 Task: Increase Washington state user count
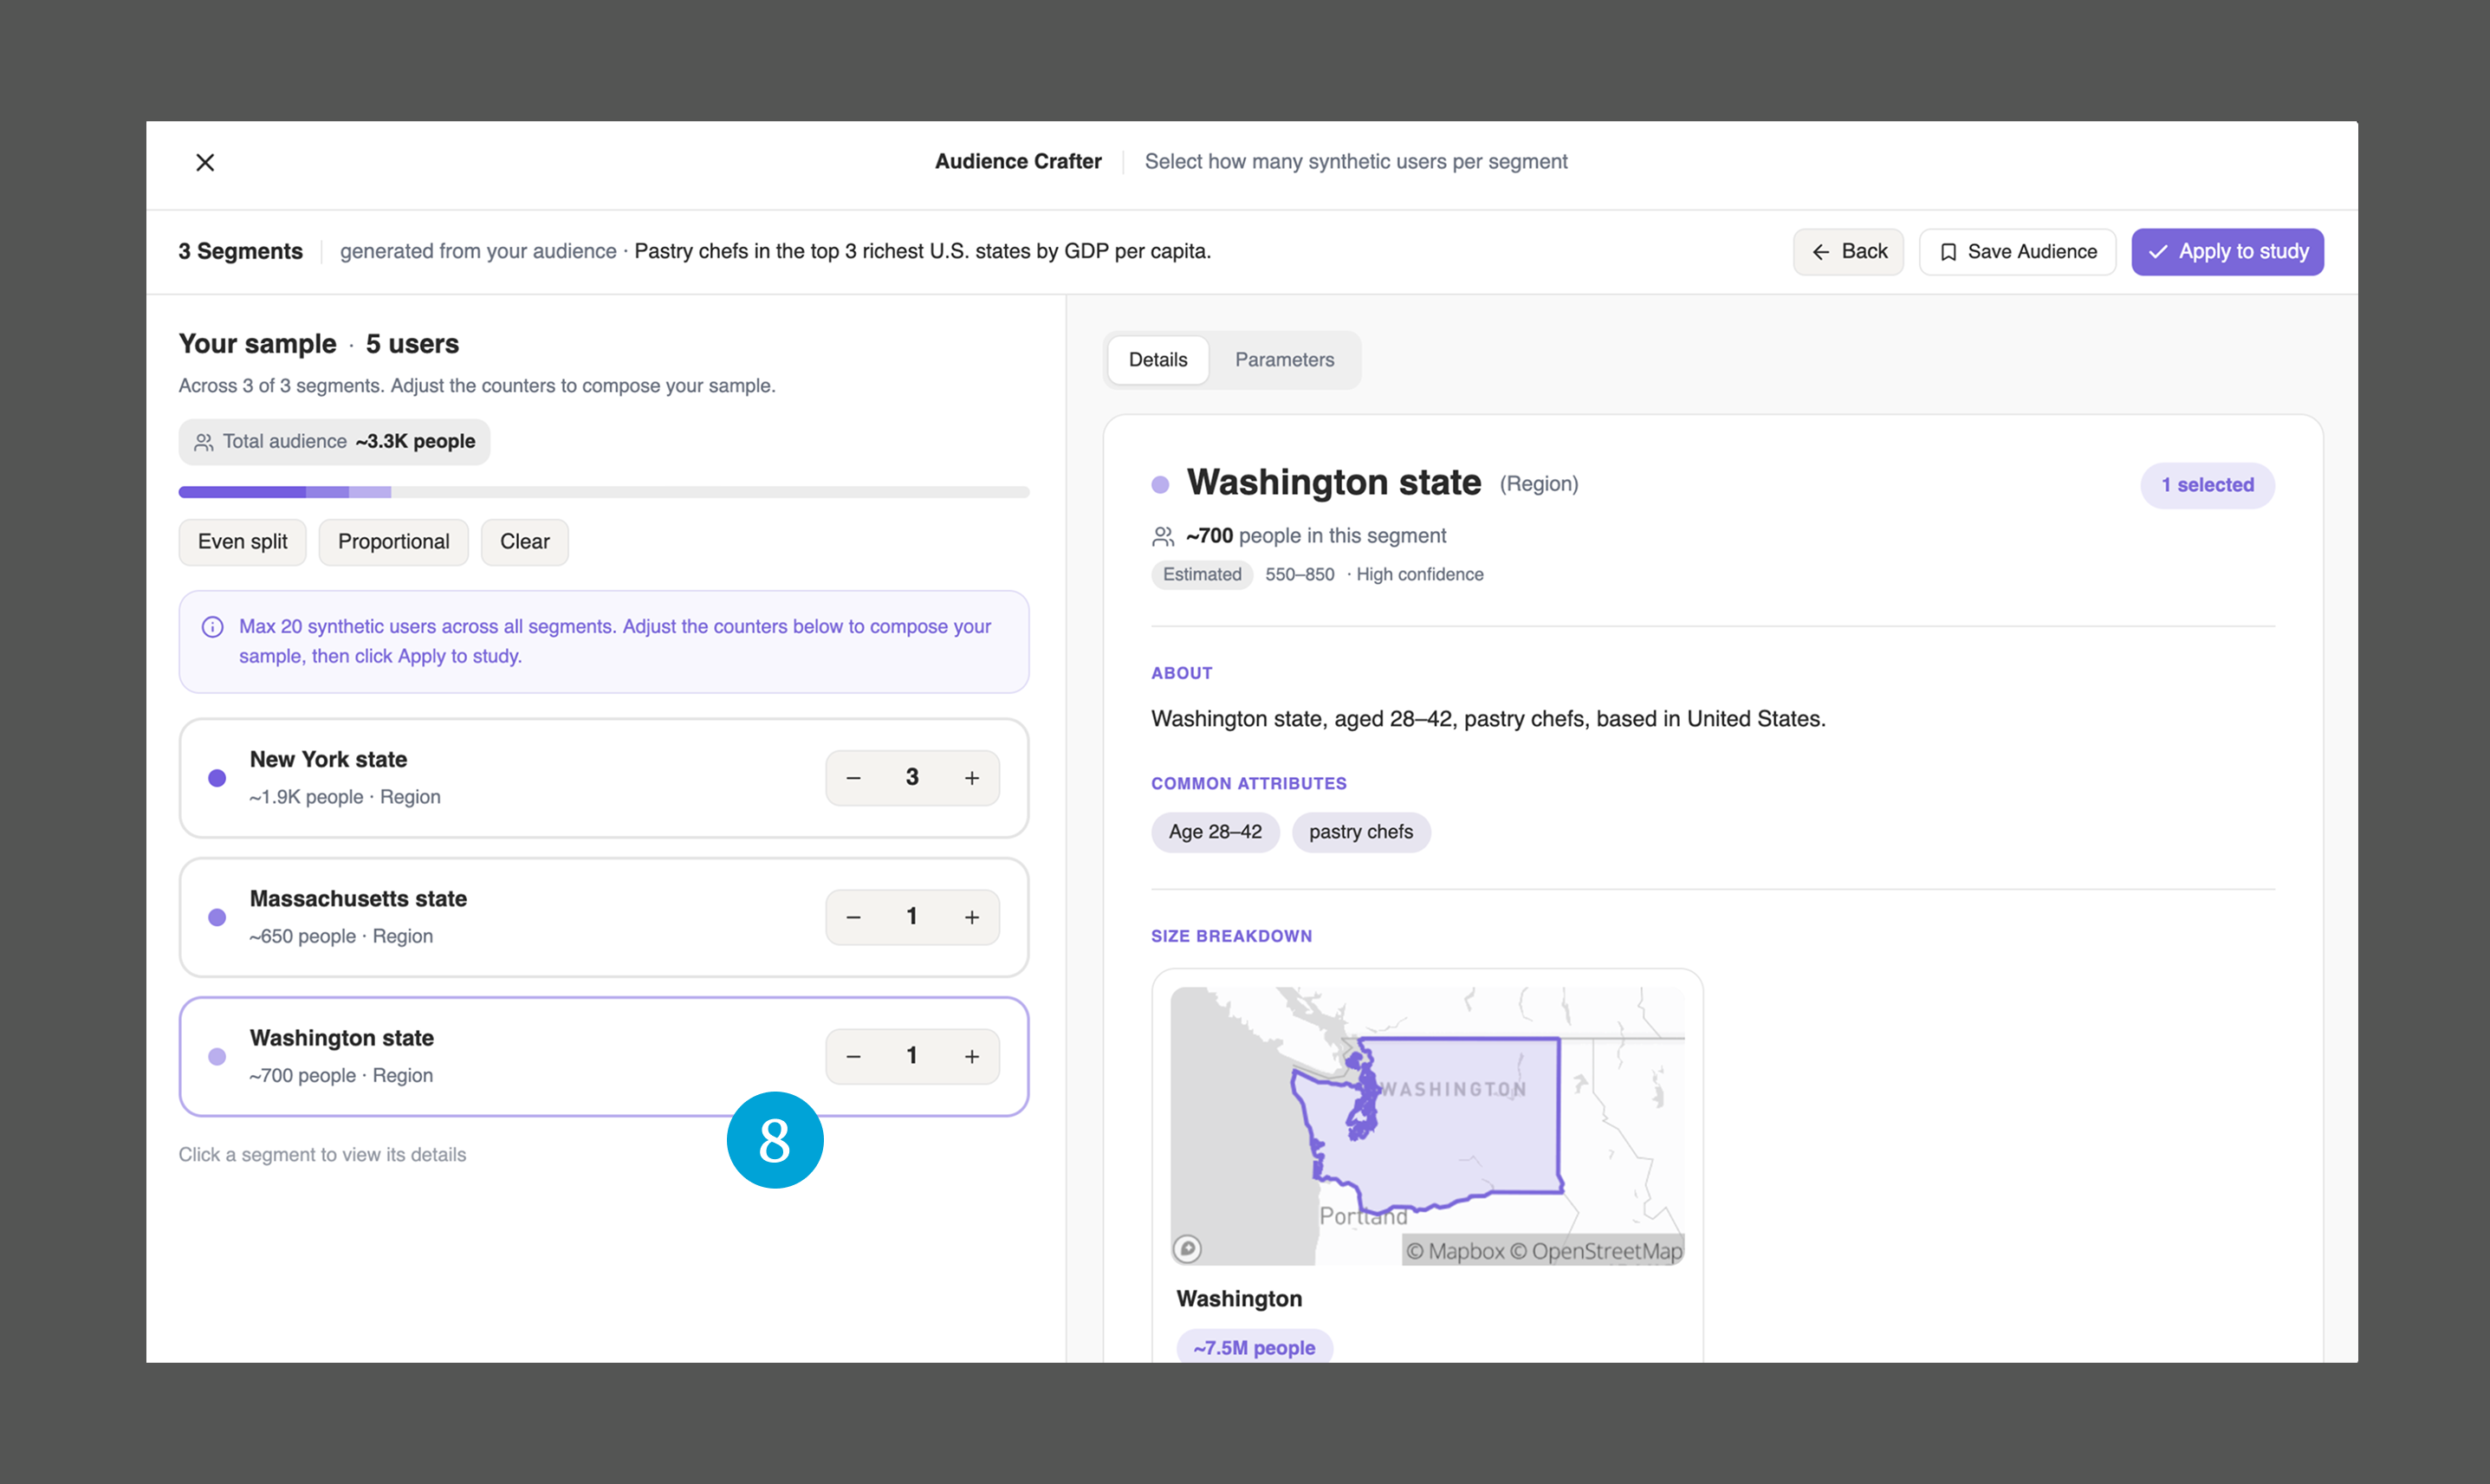(x=972, y=1056)
